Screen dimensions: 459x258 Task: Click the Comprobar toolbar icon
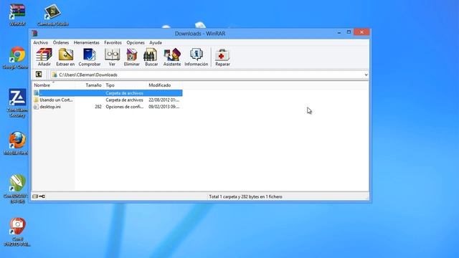[x=90, y=57]
